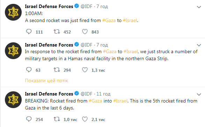Like the BREAKING 5th rocket tweet
The width and height of the screenshot is (205, 127).
pos(85,119)
